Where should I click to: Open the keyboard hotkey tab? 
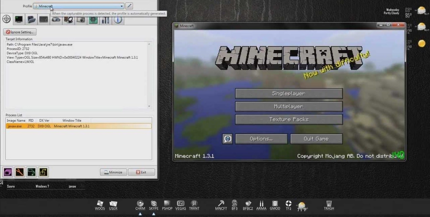point(43,20)
